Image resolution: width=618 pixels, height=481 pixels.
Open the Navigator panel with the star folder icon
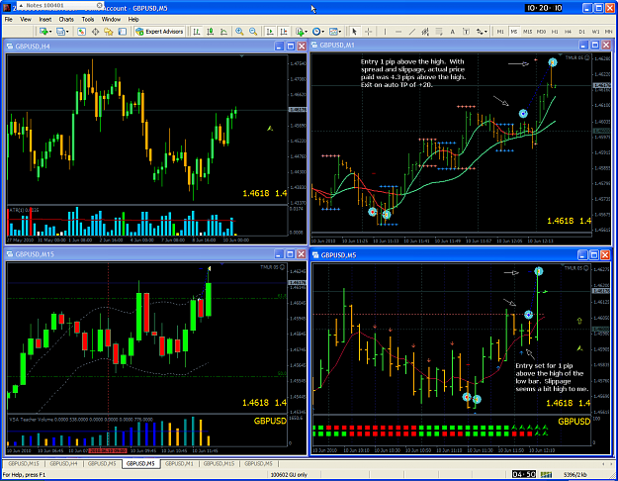(x=109, y=32)
